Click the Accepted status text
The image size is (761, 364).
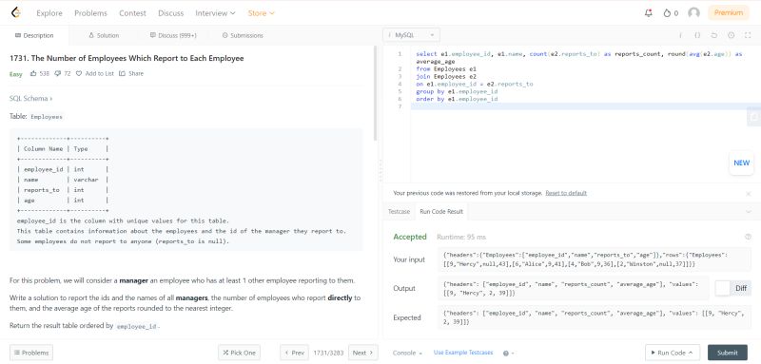point(410,237)
